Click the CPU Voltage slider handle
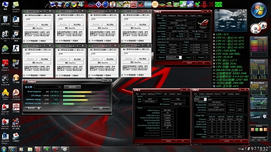The height and width of the screenshot is (152, 271). pos(85,96)
